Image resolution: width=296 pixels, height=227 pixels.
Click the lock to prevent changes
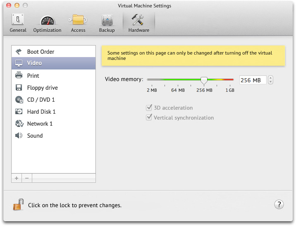click(x=18, y=205)
